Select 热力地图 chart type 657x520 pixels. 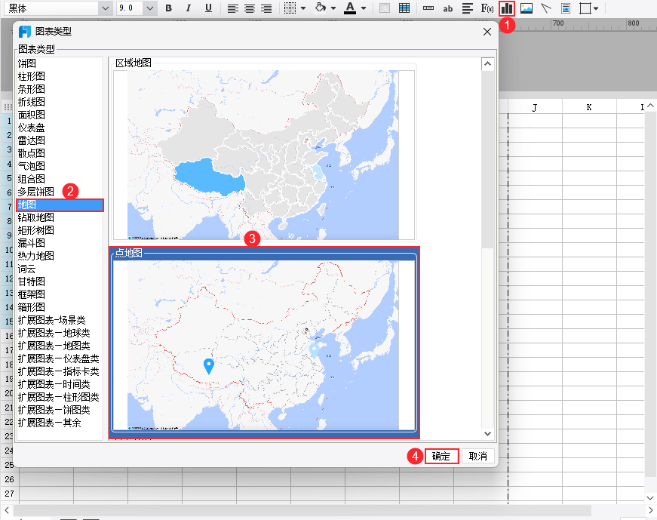point(36,256)
